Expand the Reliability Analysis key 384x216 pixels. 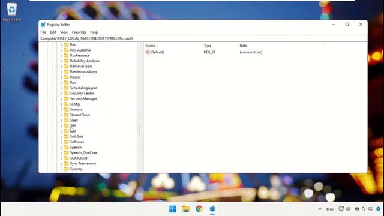[61, 61]
